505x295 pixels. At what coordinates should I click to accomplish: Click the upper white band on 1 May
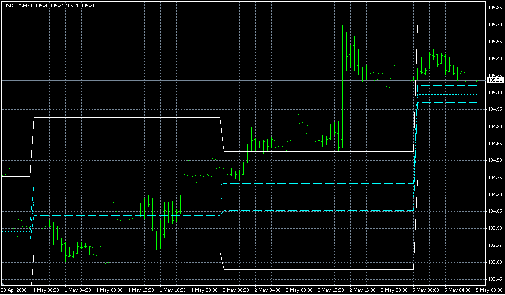tap(124, 118)
